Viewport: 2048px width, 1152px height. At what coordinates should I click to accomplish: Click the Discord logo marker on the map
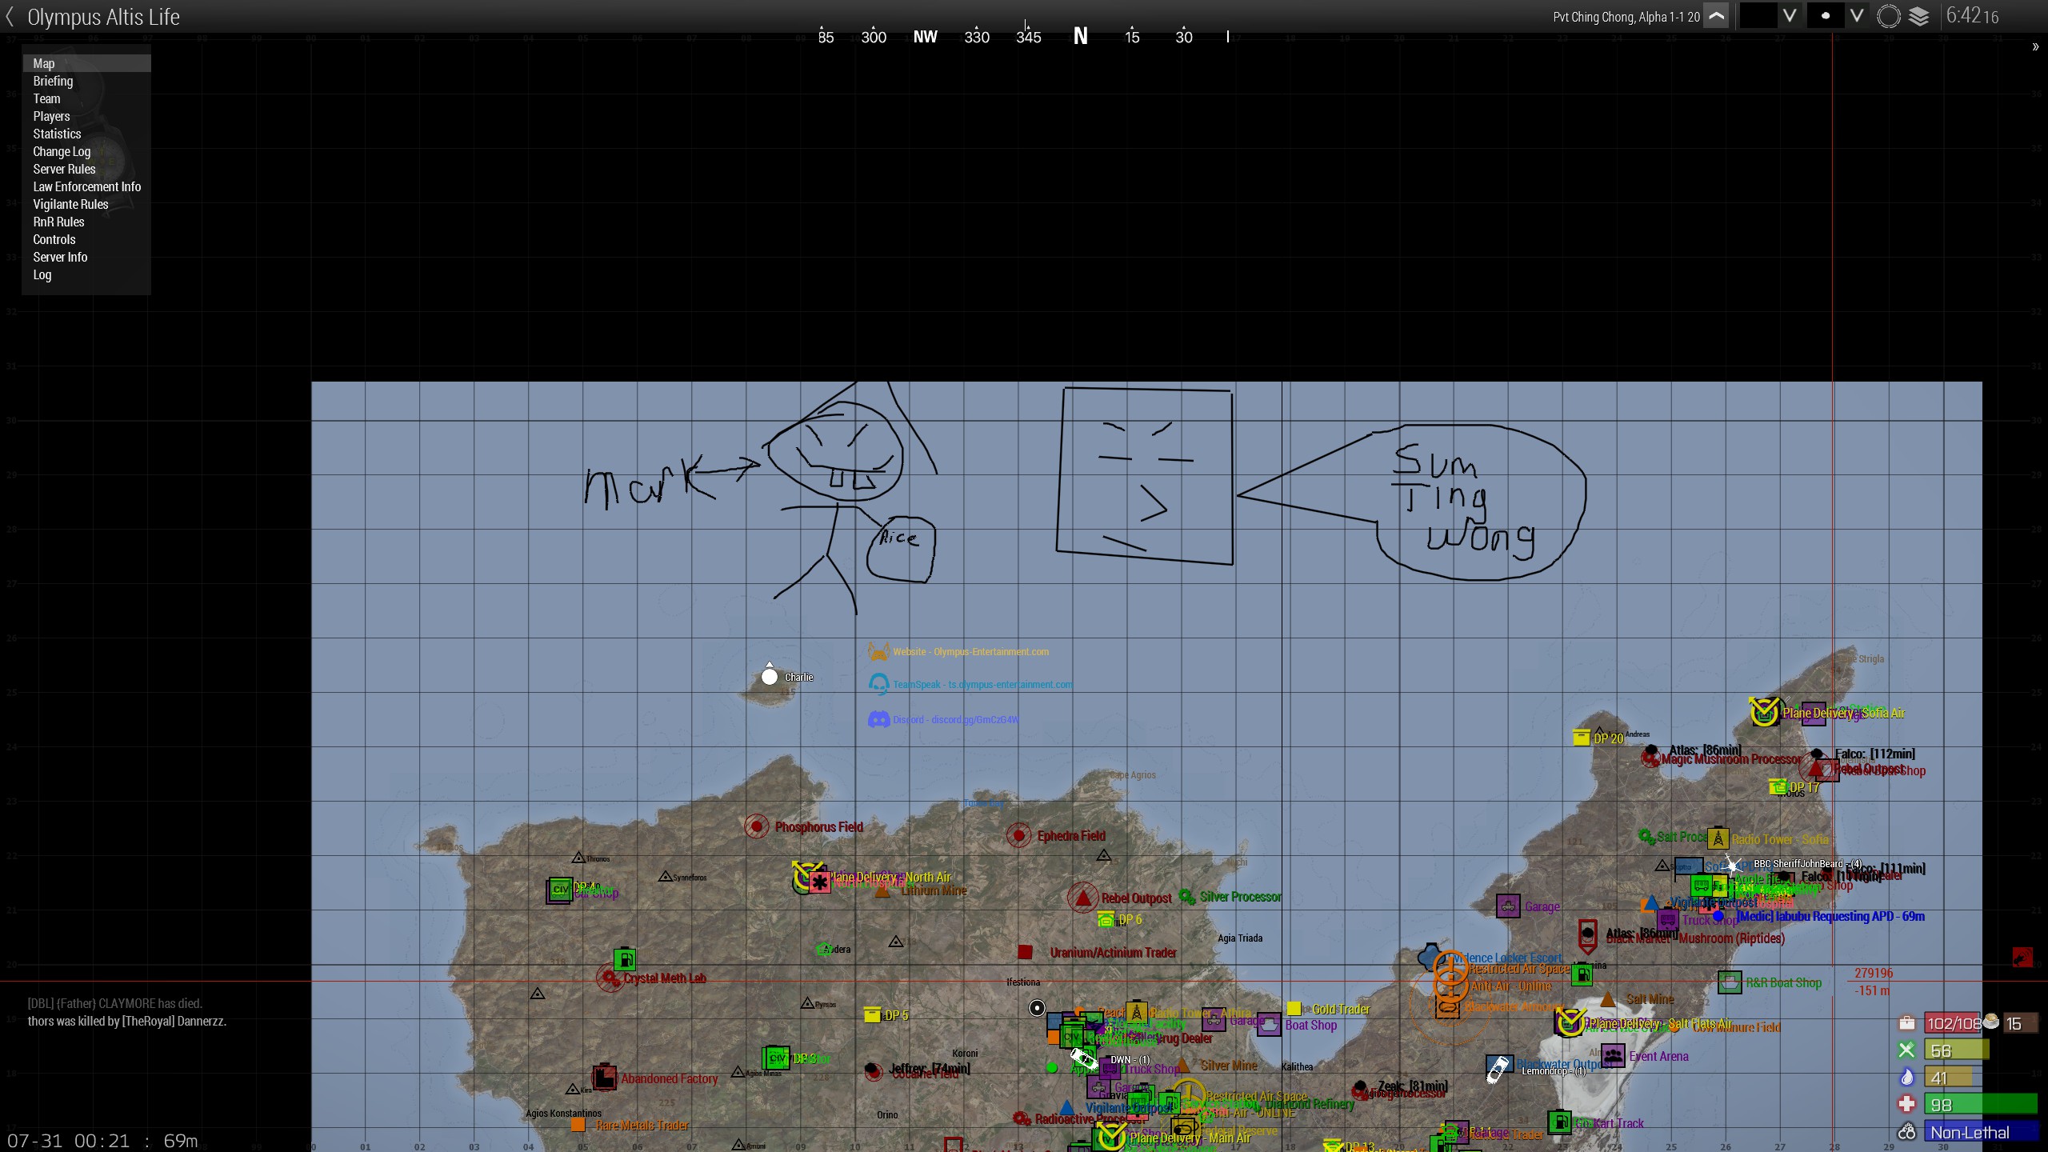pos(878,719)
